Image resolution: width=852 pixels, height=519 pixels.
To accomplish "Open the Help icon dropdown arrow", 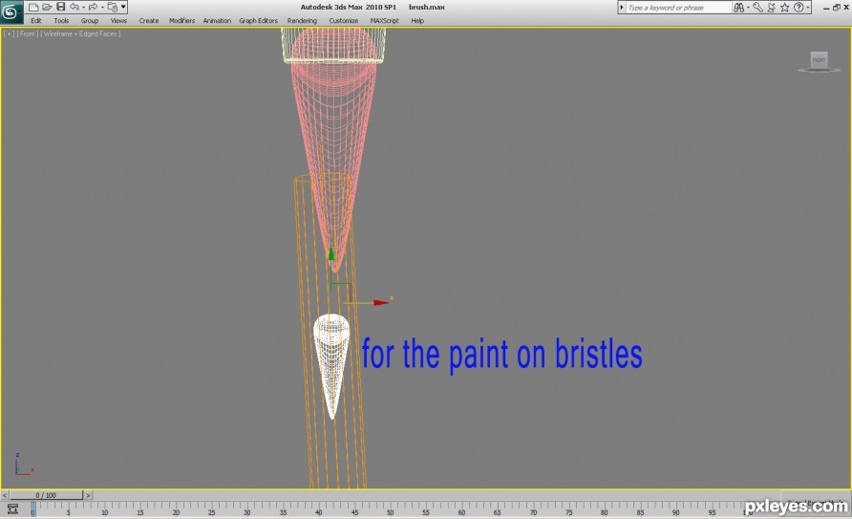I will (x=808, y=8).
